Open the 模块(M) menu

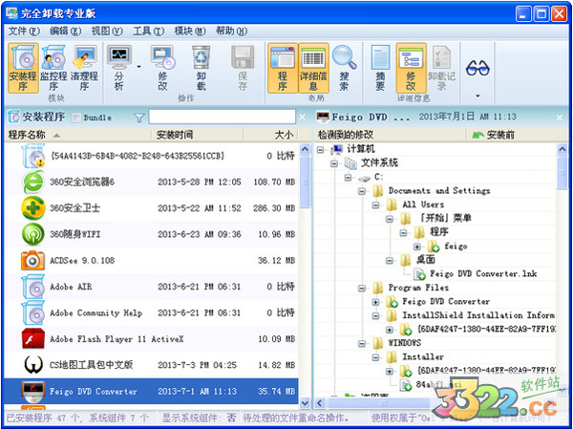[x=190, y=32]
